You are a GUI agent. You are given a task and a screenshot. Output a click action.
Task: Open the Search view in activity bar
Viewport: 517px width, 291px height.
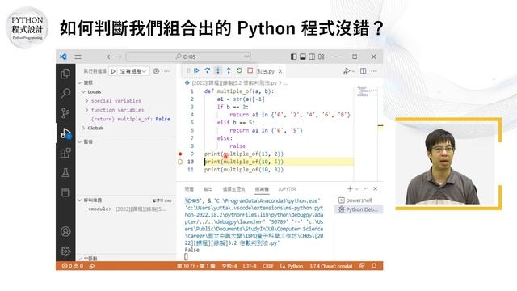[x=65, y=94]
